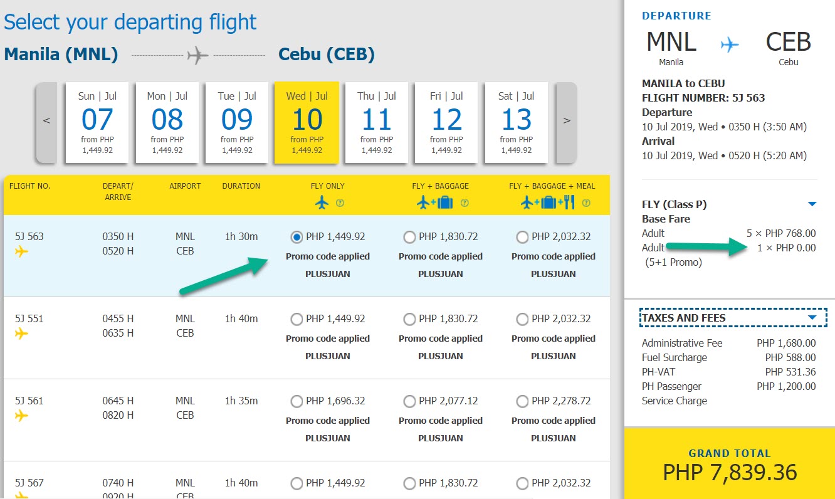Select Fly Only fare for flight 5J 551

coord(297,319)
